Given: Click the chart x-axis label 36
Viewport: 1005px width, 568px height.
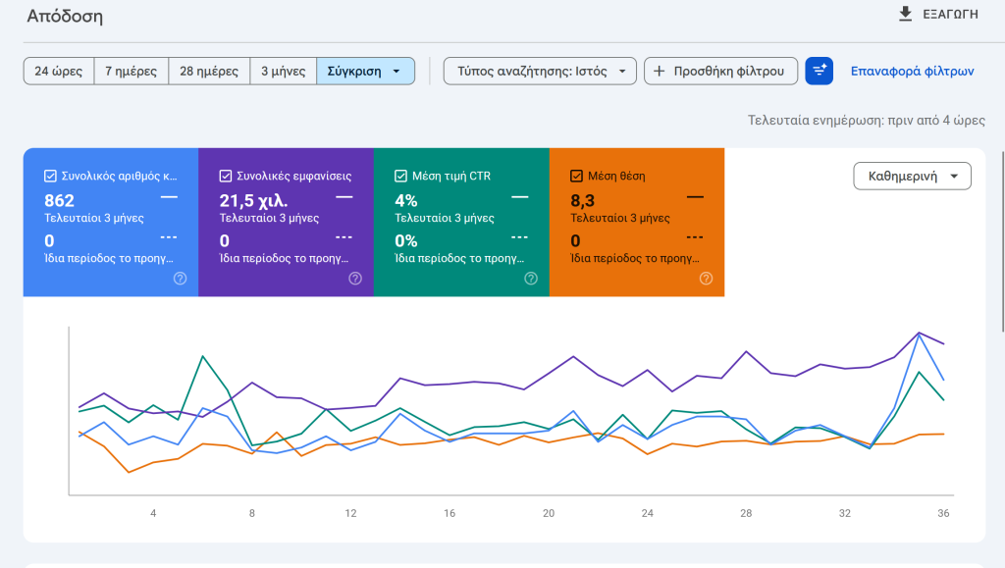Looking at the screenshot, I should [x=943, y=513].
